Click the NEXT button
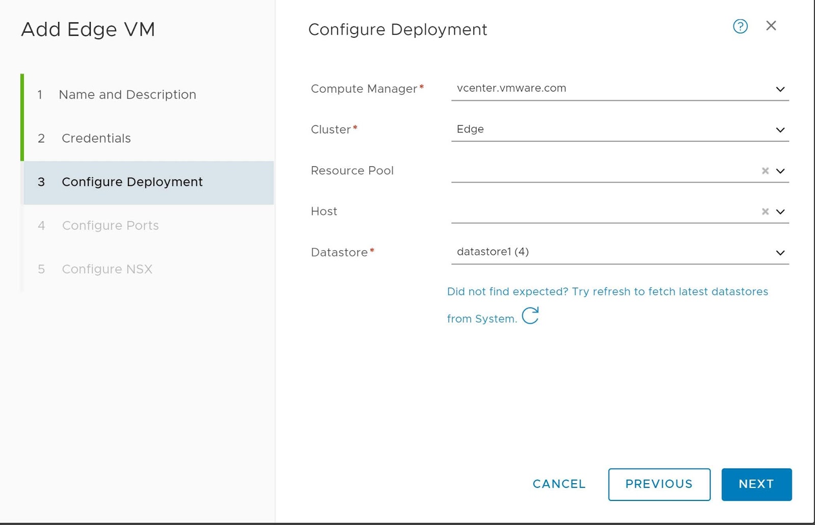This screenshot has width=815, height=525. pos(756,484)
